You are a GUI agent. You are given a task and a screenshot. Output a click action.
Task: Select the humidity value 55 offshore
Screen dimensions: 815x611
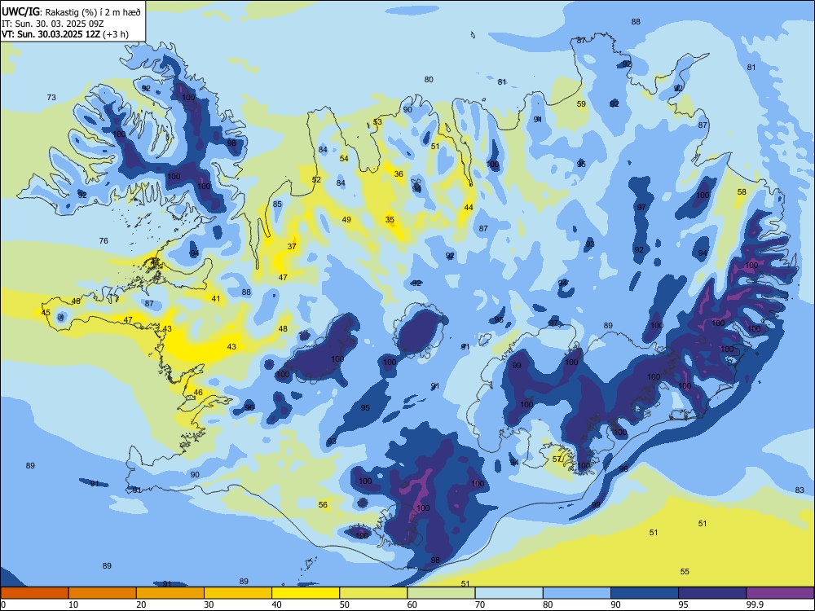tap(685, 572)
